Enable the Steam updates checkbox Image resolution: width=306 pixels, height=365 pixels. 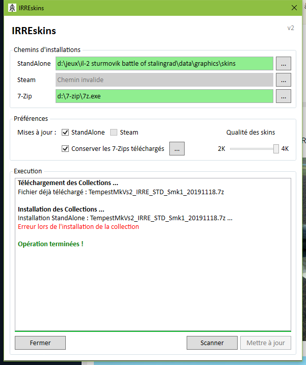click(114, 132)
